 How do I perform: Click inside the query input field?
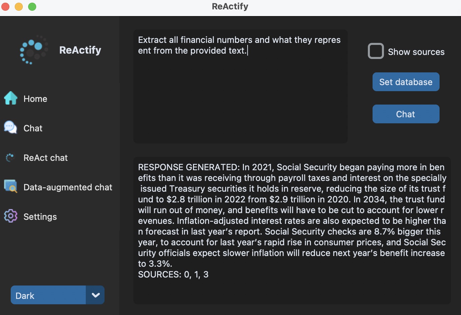[x=240, y=86]
